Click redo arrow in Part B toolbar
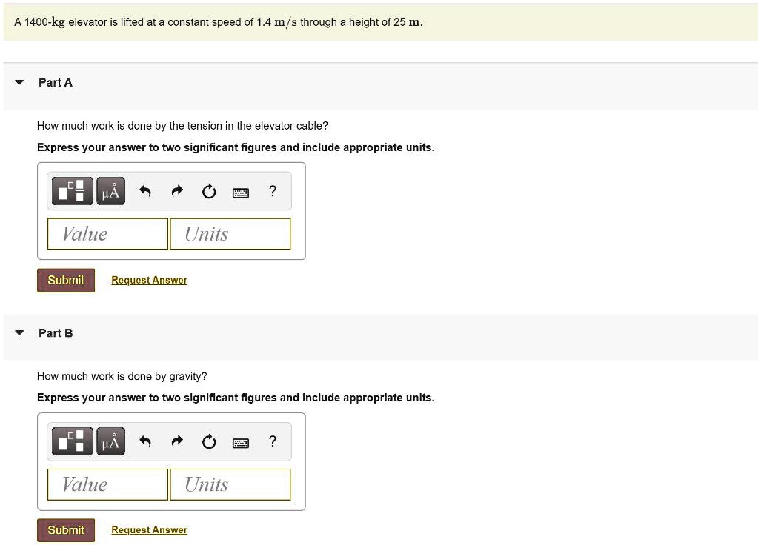 point(177,443)
